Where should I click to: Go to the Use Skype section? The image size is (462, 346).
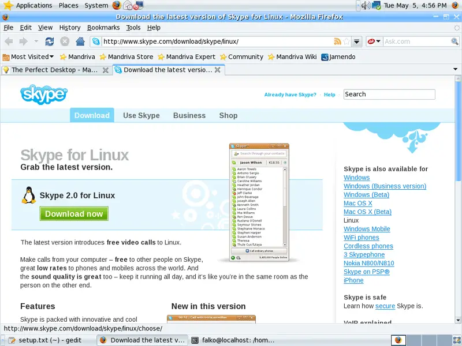click(141, 115)
